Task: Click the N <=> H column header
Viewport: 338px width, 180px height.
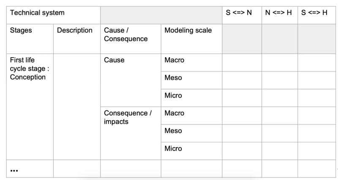Action: (x=280, y=15)
